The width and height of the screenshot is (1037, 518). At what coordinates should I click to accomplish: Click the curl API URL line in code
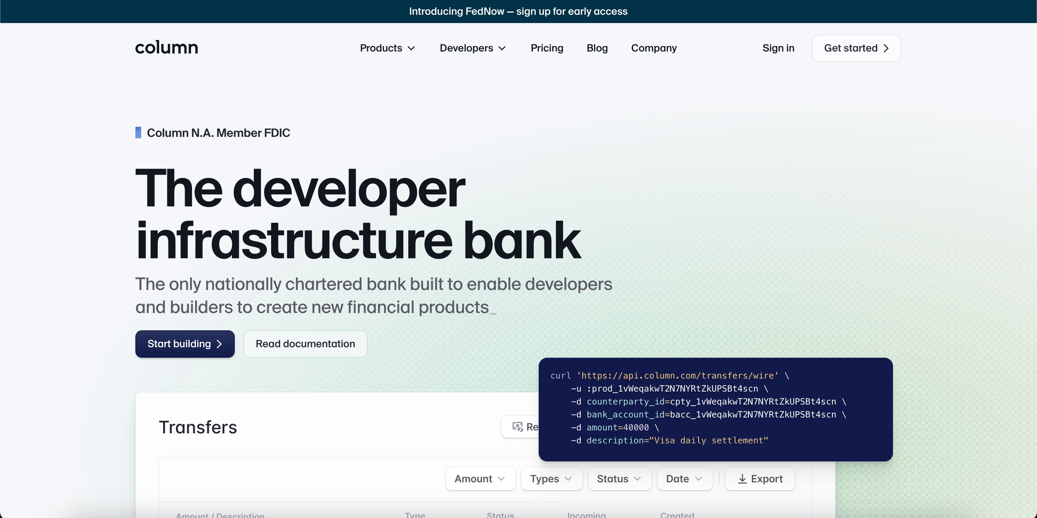tap(669, 375)
